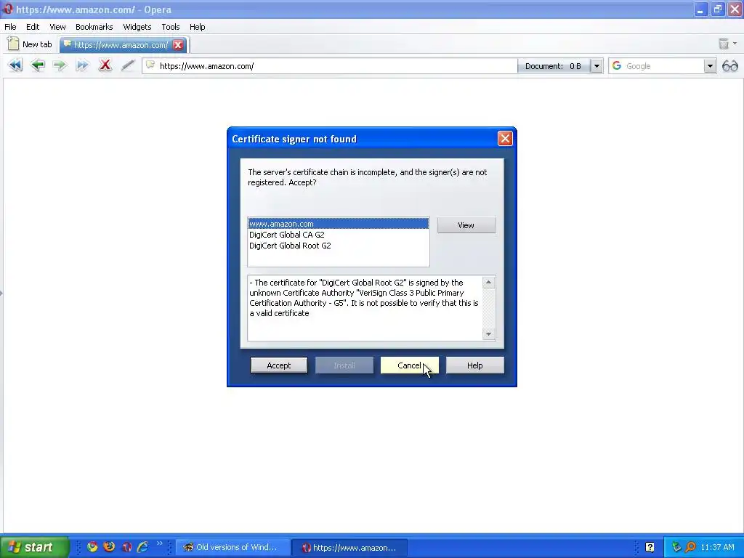
Task: Click the Fast Forward icon
Action: pos(82,65)
